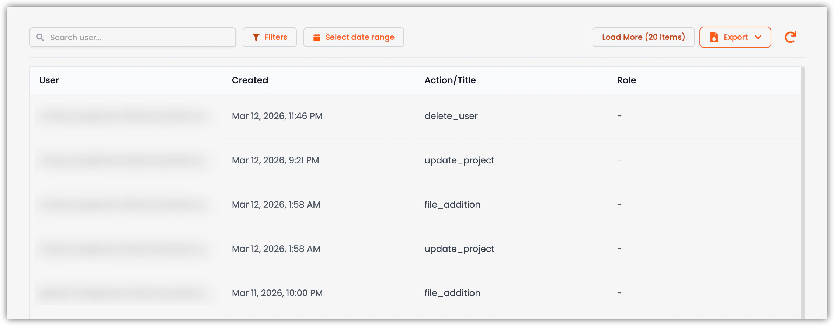The height and width of the screenshot is (326, 834).
Task: Sort by the User column header
Action: pyautogui.click(x=49, y=80)
